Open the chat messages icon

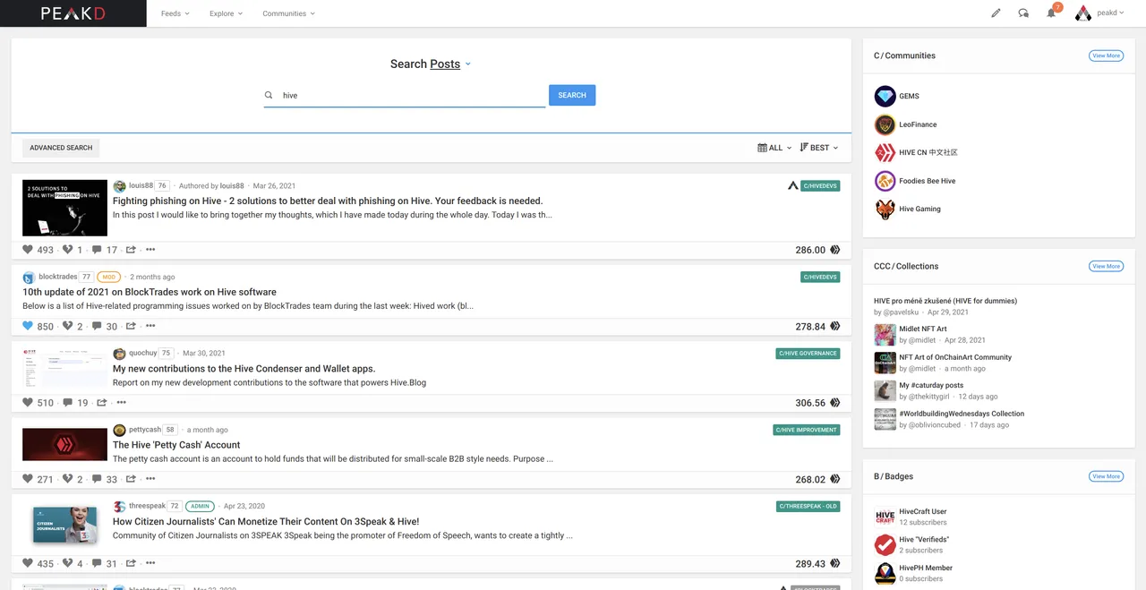tap(1023, 13)
